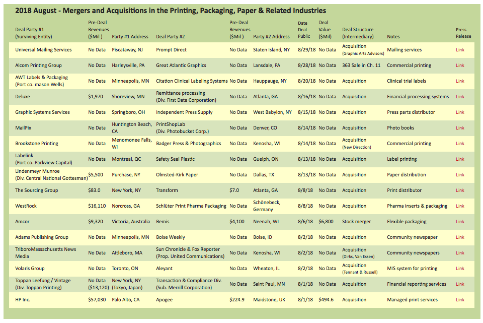Follow the HP Inc. Apogee press release link

tap(460, 300)
